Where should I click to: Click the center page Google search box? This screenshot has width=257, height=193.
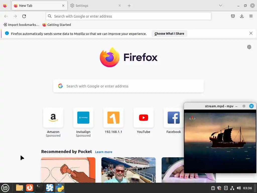click(x=128, y=86)
